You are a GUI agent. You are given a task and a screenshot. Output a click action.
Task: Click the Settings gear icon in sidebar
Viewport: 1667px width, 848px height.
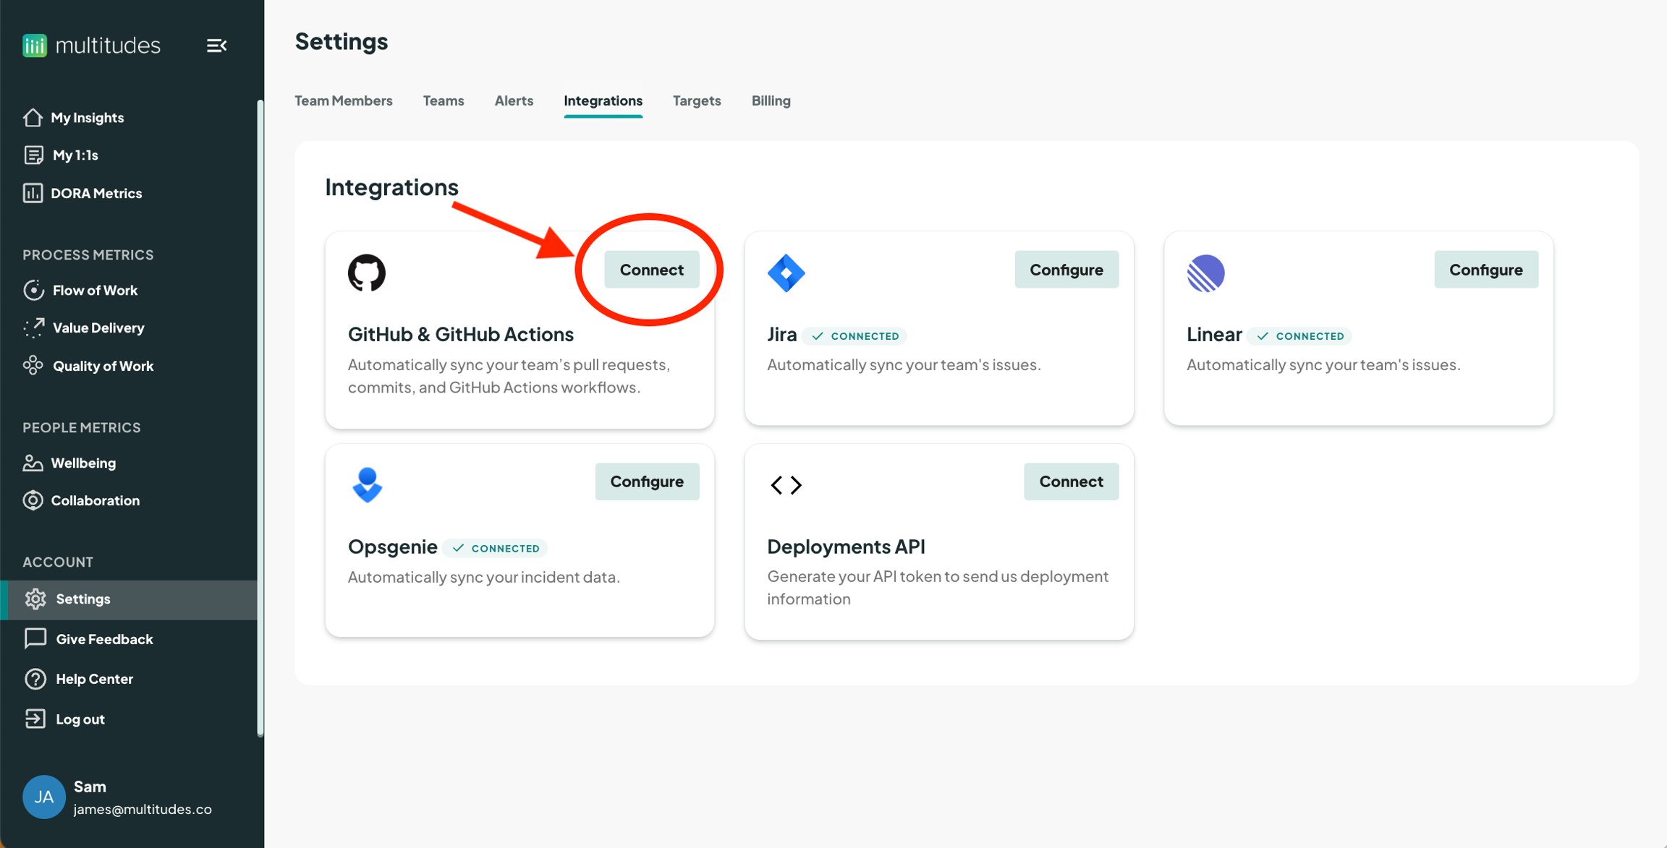pos(35,599)
